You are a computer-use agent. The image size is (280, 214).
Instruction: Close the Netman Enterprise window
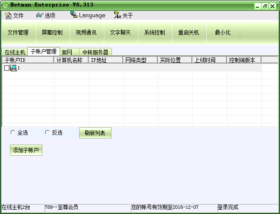273,6
